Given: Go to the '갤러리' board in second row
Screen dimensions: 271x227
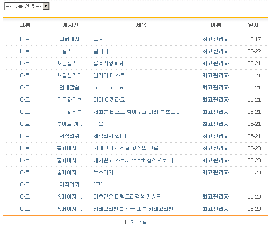Looking at the screenshot, I should click(69, 51).
